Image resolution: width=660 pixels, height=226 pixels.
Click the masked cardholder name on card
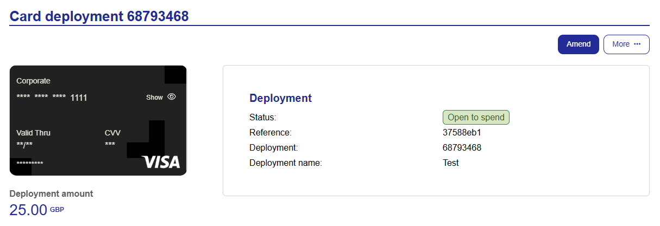(30, 163)
